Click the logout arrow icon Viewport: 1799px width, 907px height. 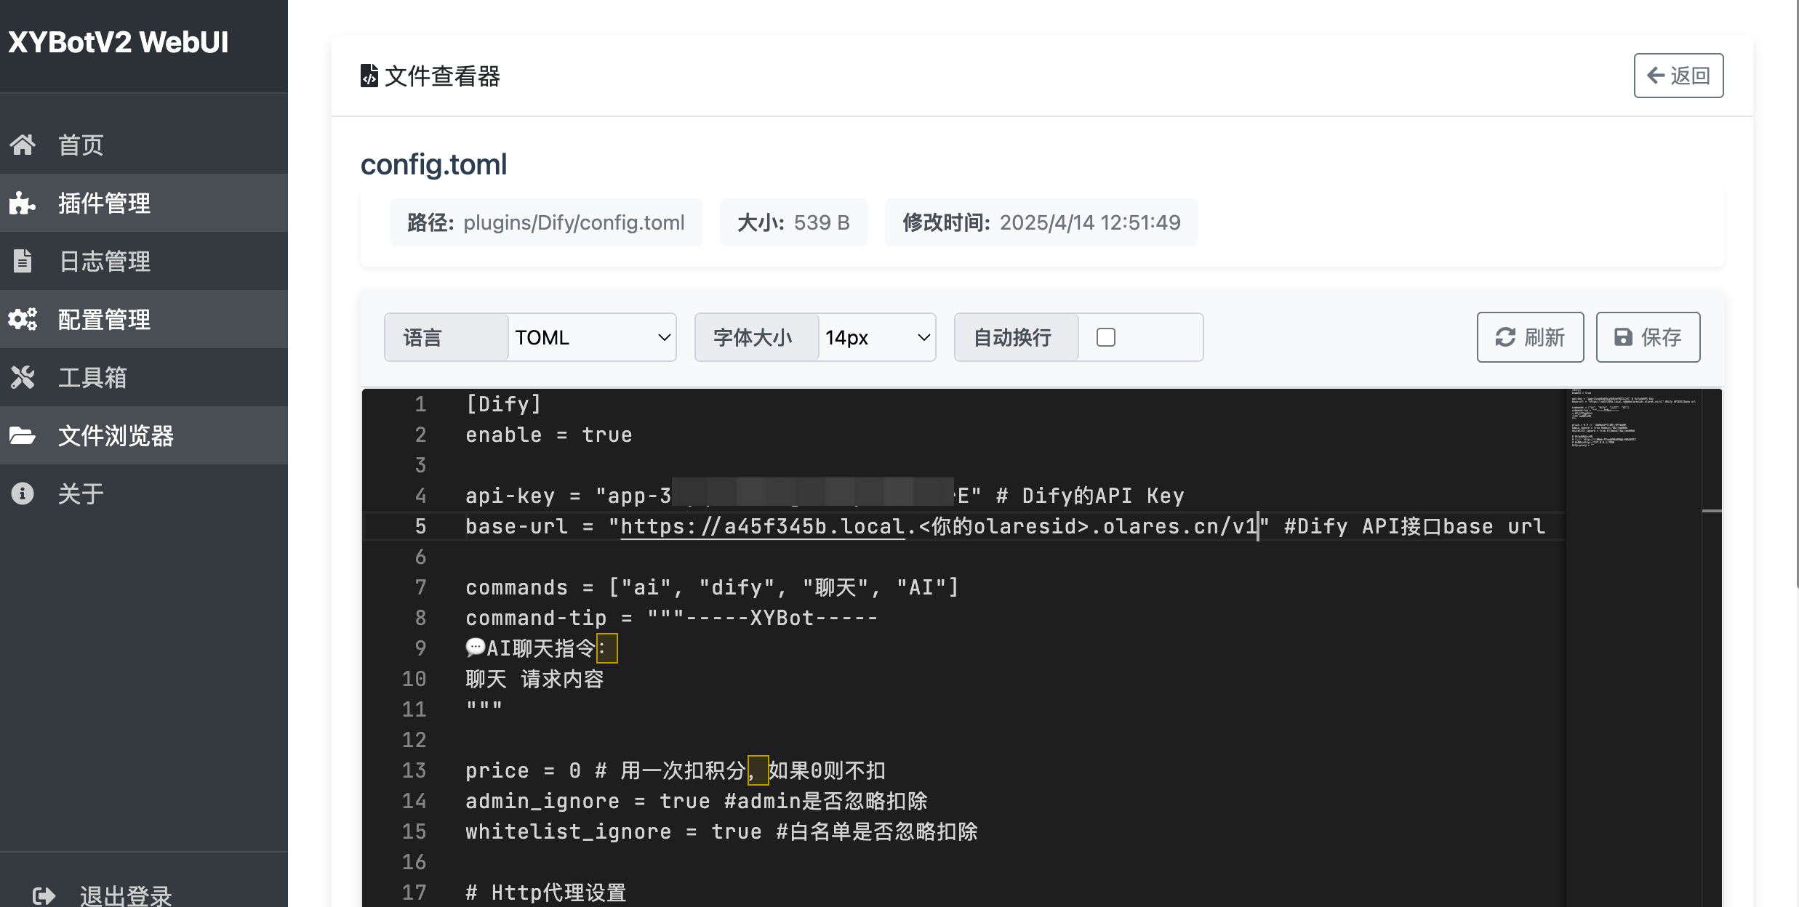[x=44, y=895]
